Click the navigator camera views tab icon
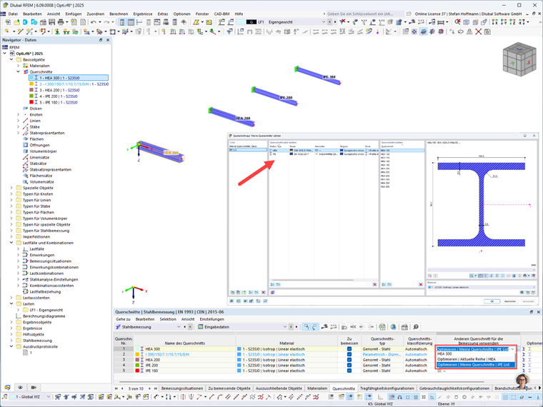Image resolution: width=543 pixels, height=407 pixels. [34, 387]
